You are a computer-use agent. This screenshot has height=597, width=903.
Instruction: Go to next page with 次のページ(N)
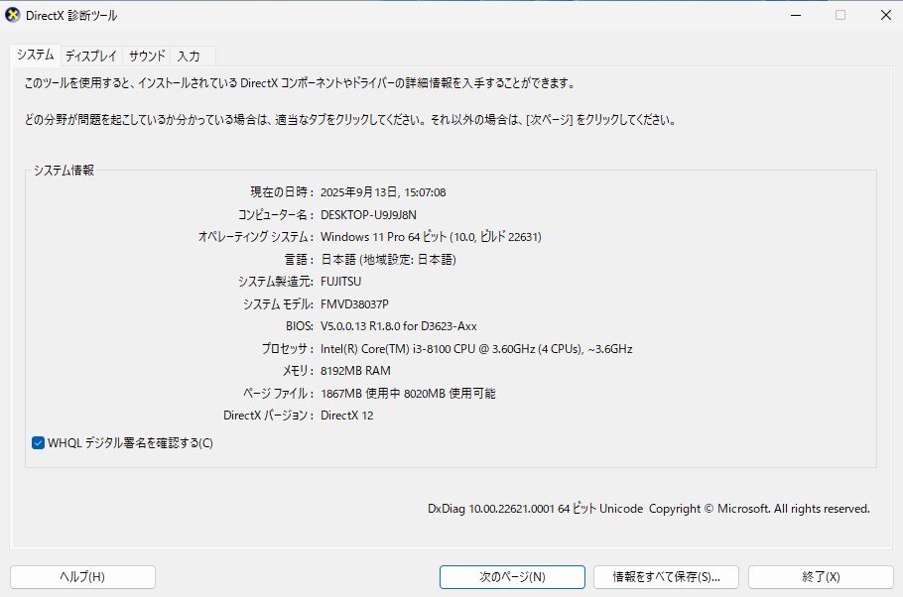[x=512, y=577]
